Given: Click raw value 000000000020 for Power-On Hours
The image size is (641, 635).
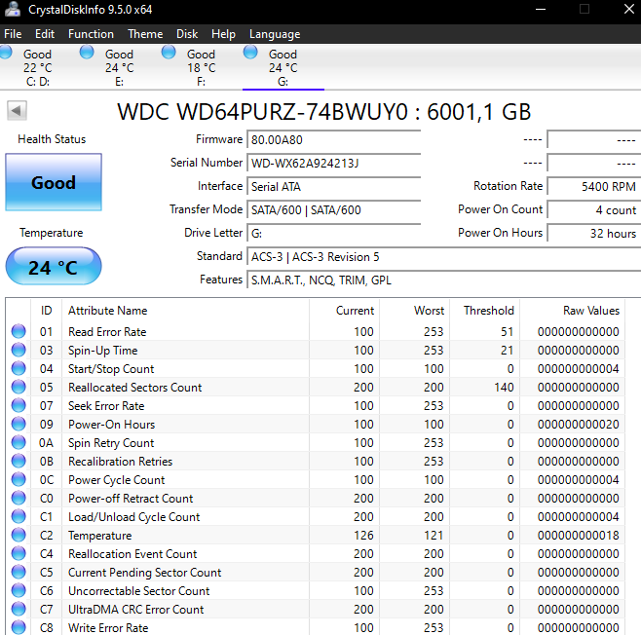Looking at the screenshot, I should coord(578,425).
